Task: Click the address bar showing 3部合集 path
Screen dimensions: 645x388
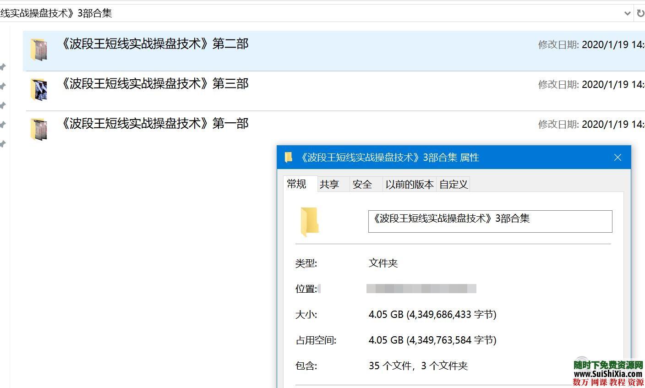Action: click(x=183, y=13)
